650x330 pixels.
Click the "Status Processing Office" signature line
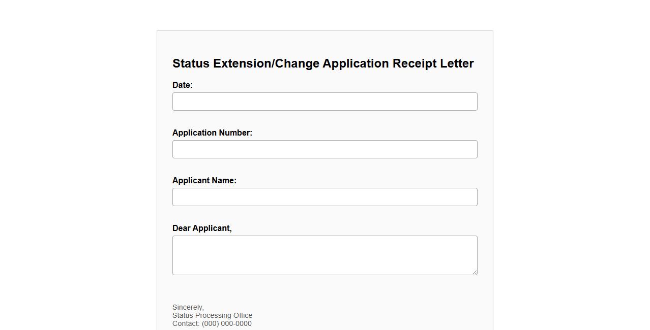[x=212, y=316]
